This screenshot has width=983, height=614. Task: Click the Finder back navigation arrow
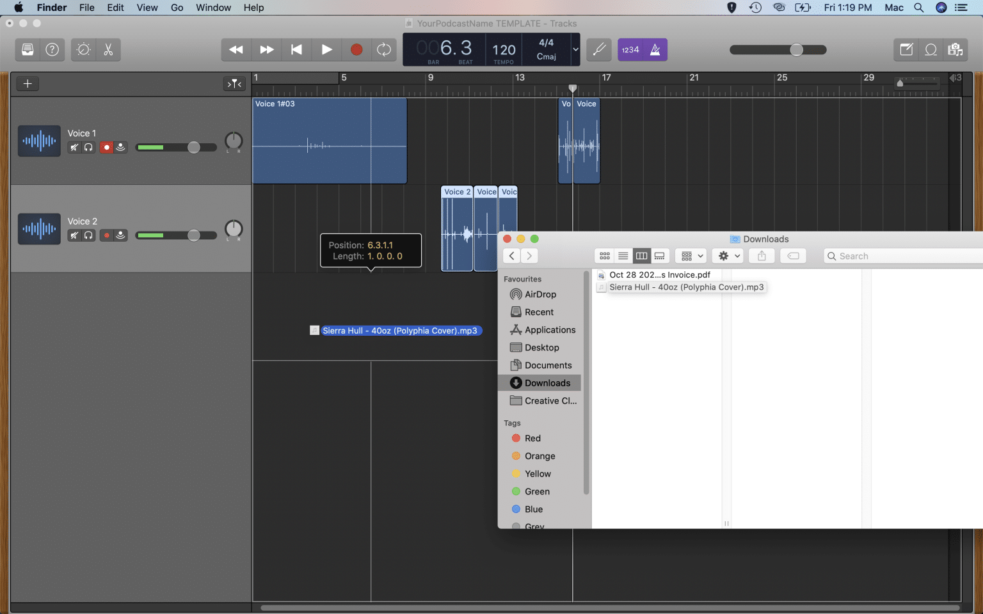click(511, 256)
